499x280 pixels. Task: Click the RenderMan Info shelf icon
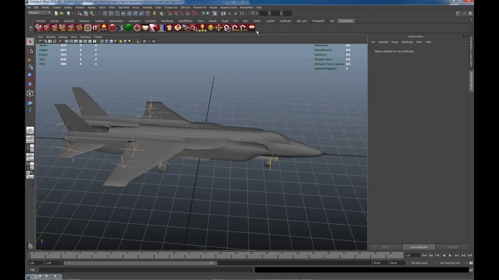click(x=243, y=28)
